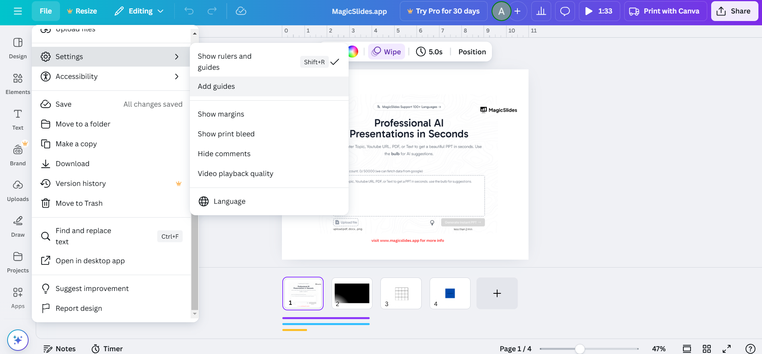Viewport: 762px width, 354px height.
Task: Adjust the zoom slider handle
Action: pyautogui.click(x=580, y=349)
